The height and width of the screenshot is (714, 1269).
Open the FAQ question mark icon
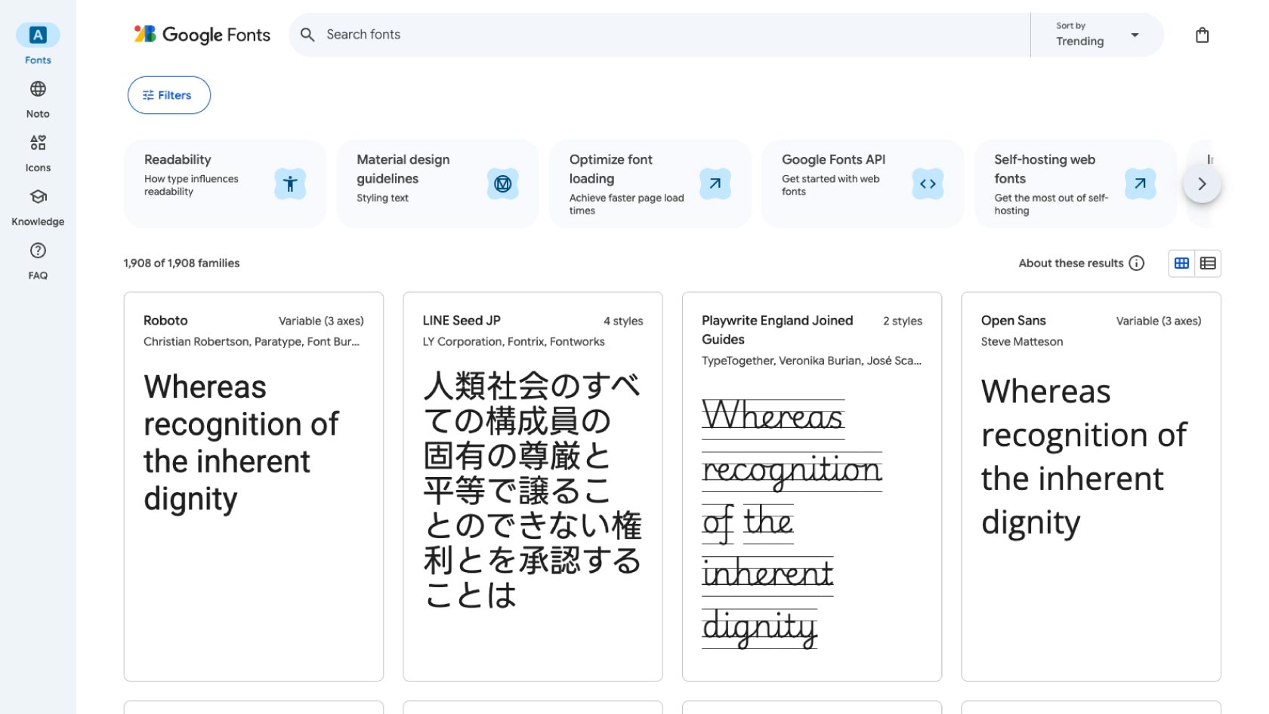point(38,251)
